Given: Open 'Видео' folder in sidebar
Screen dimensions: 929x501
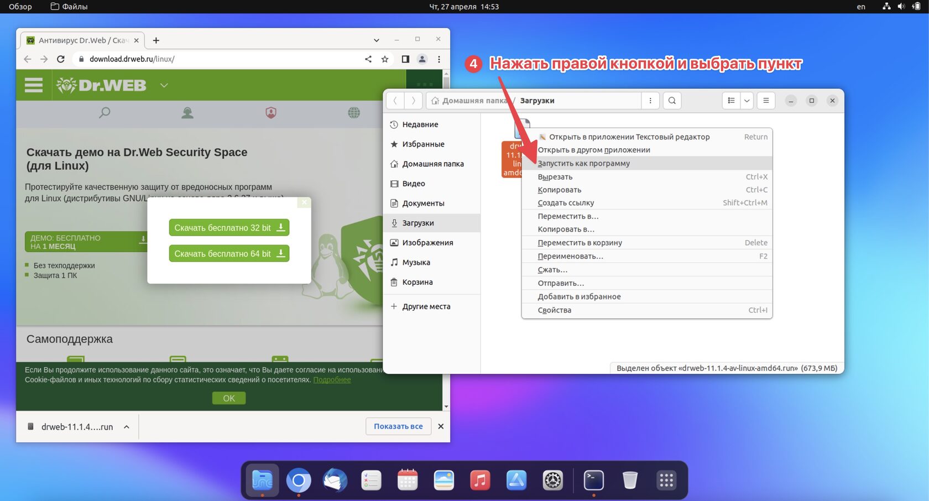Looking at the screenshot, I should click(432, 184).
